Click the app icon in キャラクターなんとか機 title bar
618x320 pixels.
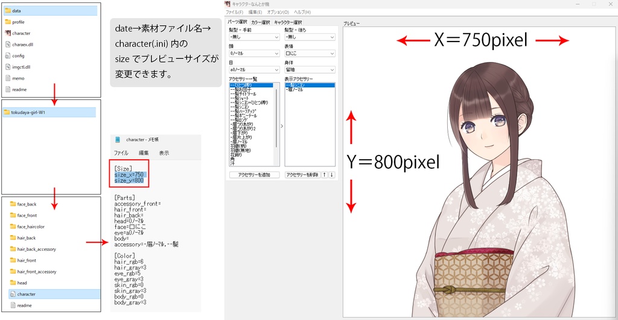tap(228, 4)
